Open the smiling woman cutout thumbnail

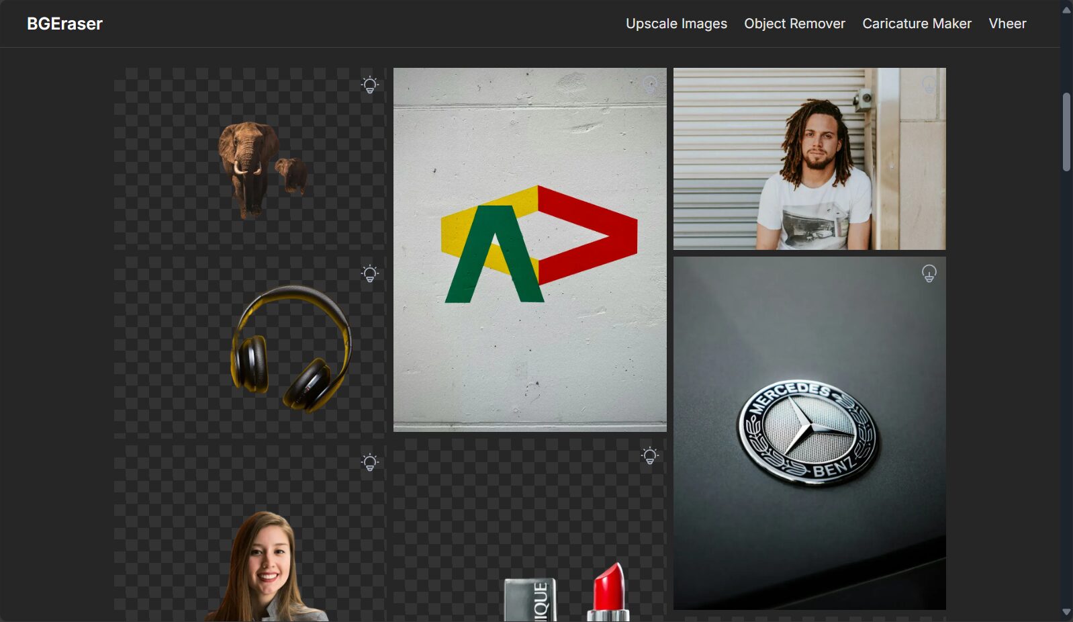click(250, 533)
